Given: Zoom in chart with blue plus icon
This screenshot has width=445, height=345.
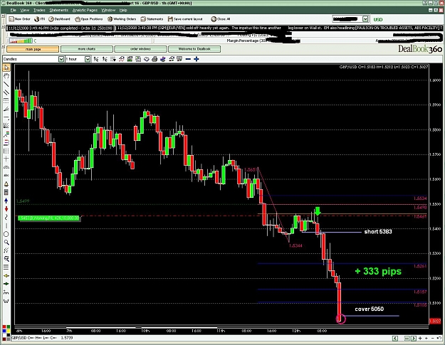Looking at the screenshot, I should pyautogui.click(x=197, y=59).
